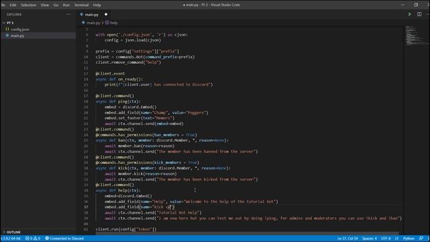Click 'embed.set_footer(text="Memers")' line

tap(139, 118)
